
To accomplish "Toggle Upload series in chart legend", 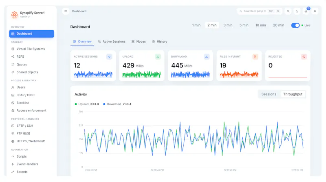I will pos(87,104).
